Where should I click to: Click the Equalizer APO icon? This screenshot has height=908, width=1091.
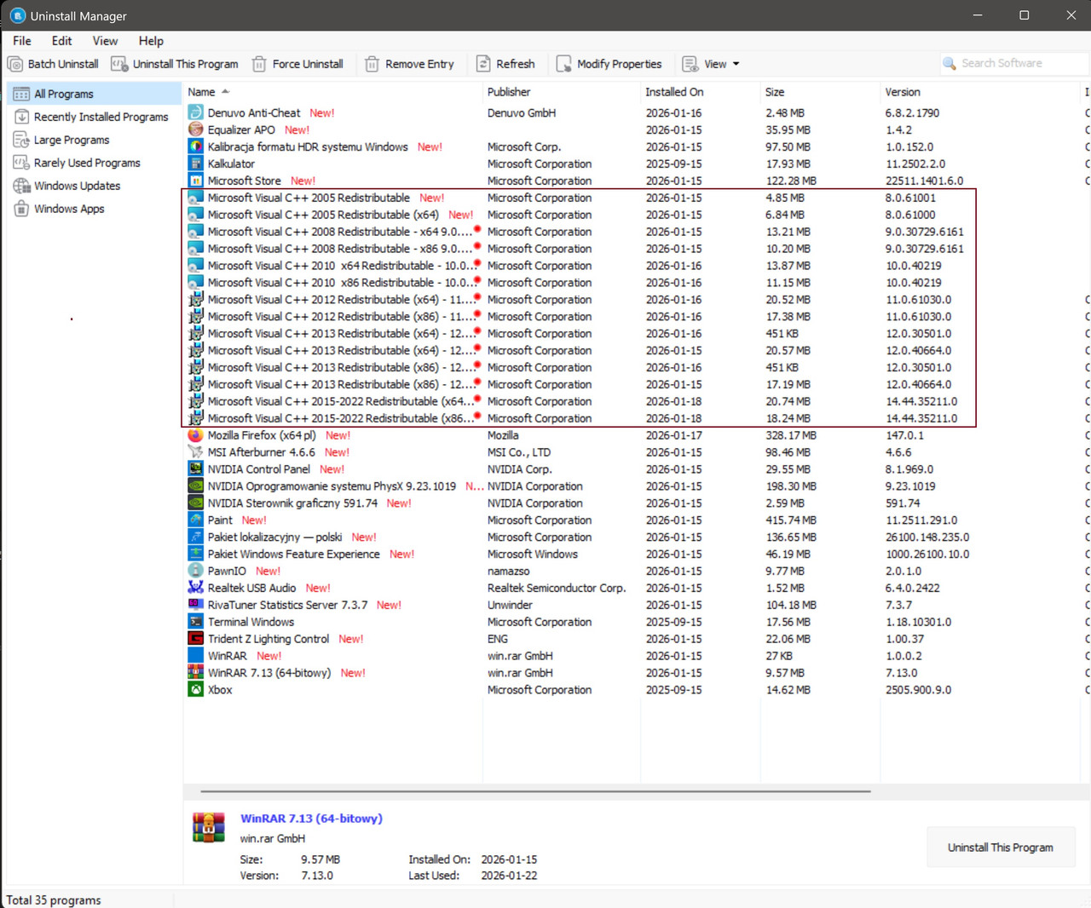(x=195, y=129)
